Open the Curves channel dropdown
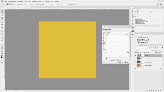The width and height of the screenshot is (164, 92). 115,34
